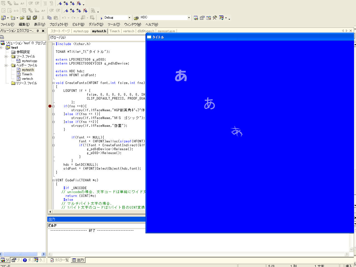The height and width of the screenshot is (267, 356).
Task: Switch to the d3d9types.h editor tab
Action: [146, 31]
